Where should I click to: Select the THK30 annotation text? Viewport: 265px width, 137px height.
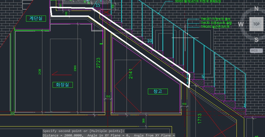point(216,23)
